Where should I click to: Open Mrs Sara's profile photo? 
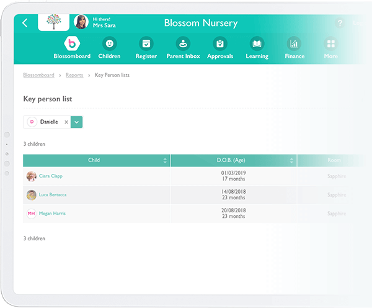(81, 22)
